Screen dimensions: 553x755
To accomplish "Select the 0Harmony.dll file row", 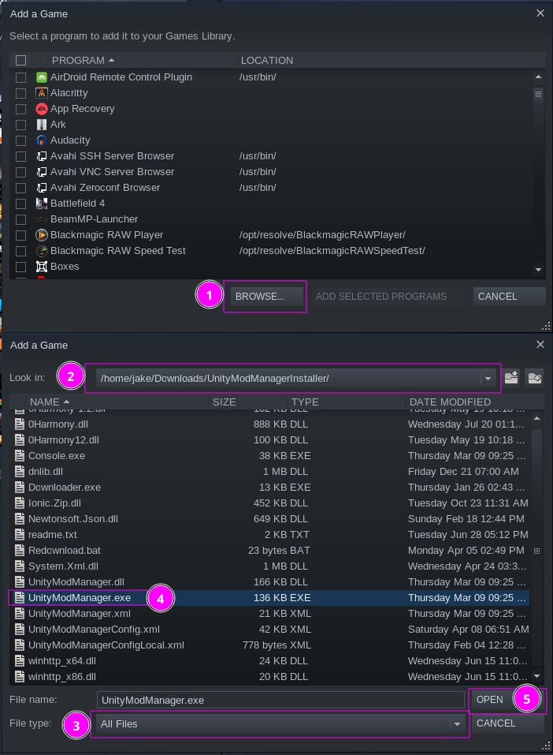I will (x=269, y=424).
